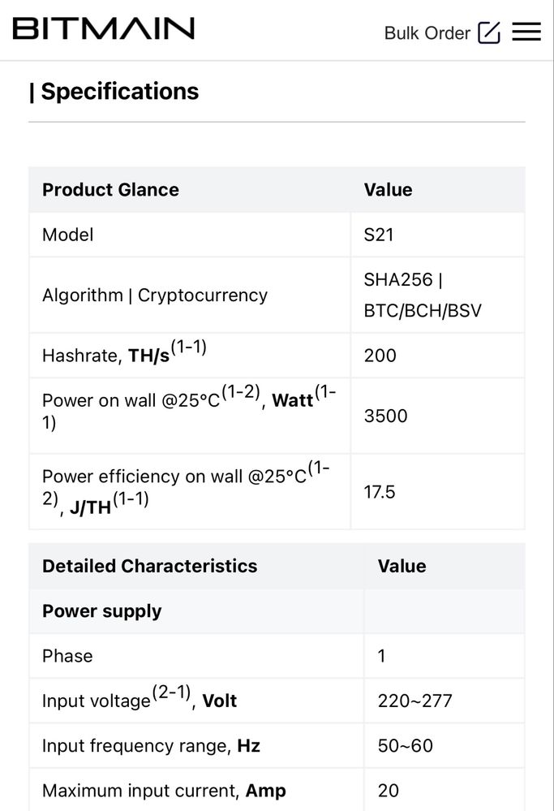Select the 17.5 efficiency value
554x811 pixels.
[380, 492]
